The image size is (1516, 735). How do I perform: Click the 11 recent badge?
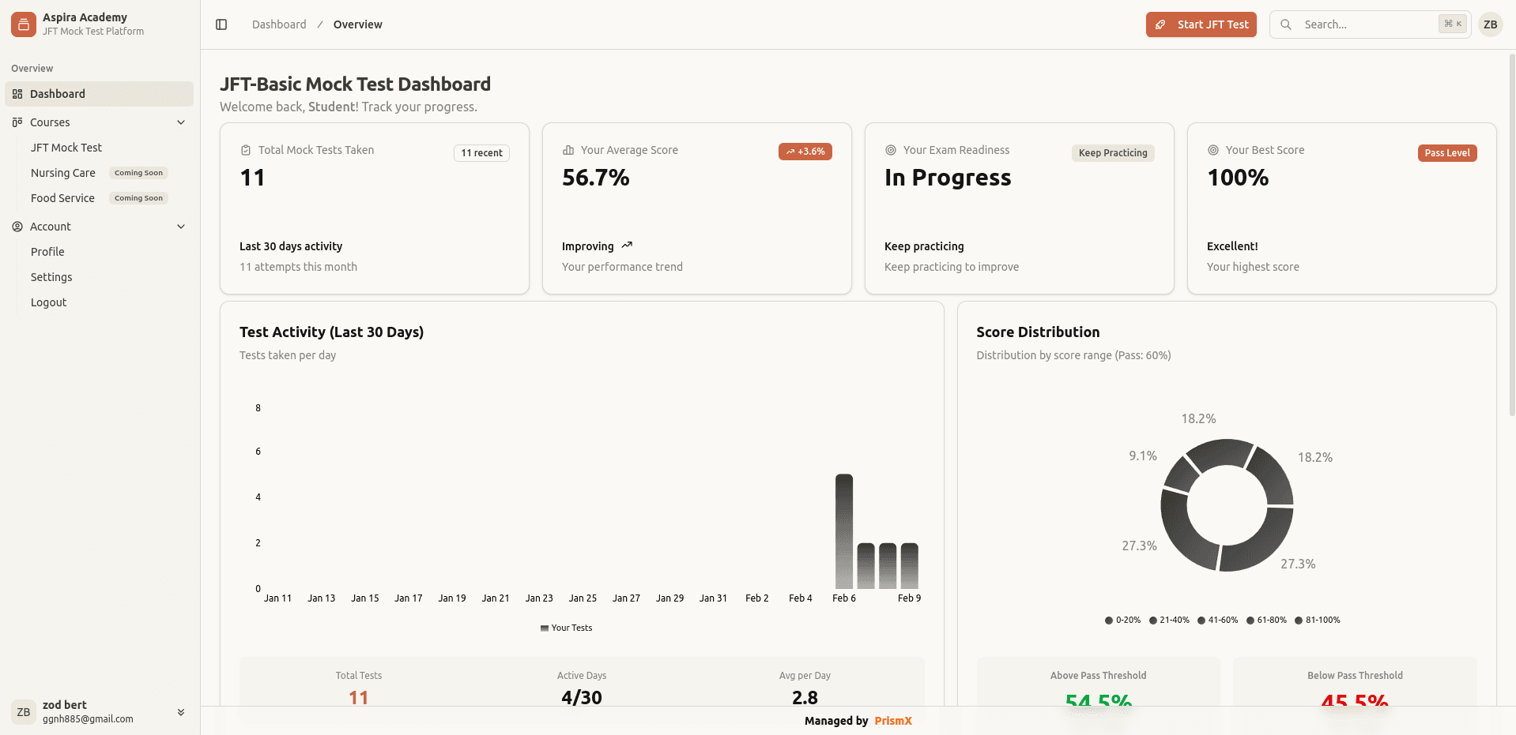[x=481, y=153]
